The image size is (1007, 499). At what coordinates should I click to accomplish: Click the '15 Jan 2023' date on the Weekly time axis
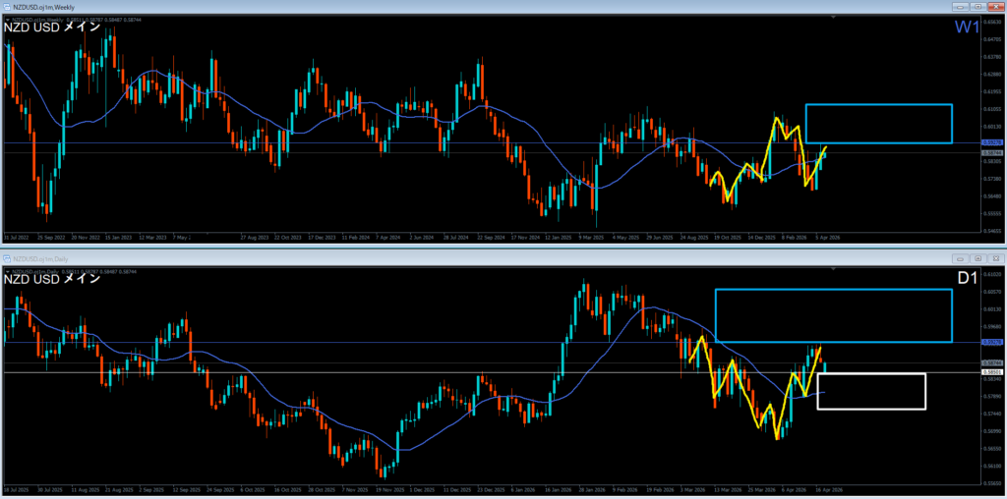point(117,237)
